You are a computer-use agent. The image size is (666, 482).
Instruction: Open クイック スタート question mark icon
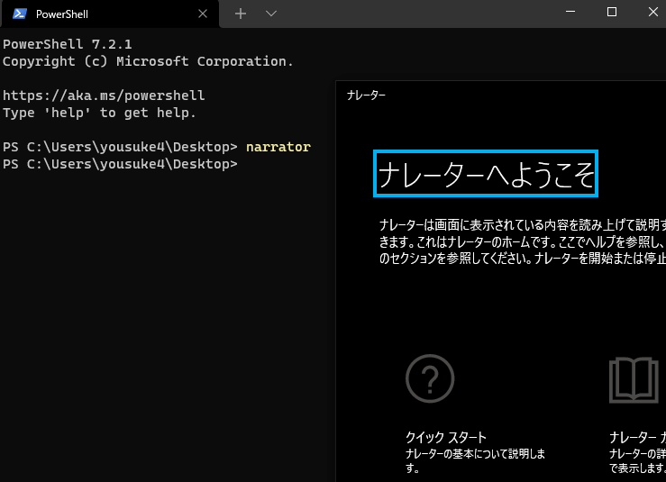[x=430, y=378]
